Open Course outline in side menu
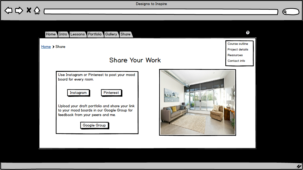 pos(238,44)
